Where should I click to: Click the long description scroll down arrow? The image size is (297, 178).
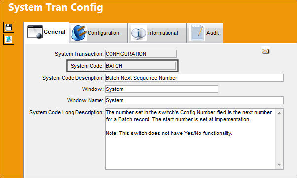[x=279, y=164]
